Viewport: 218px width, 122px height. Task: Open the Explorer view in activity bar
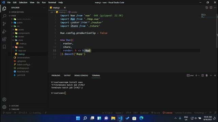[x=4, y=8]
